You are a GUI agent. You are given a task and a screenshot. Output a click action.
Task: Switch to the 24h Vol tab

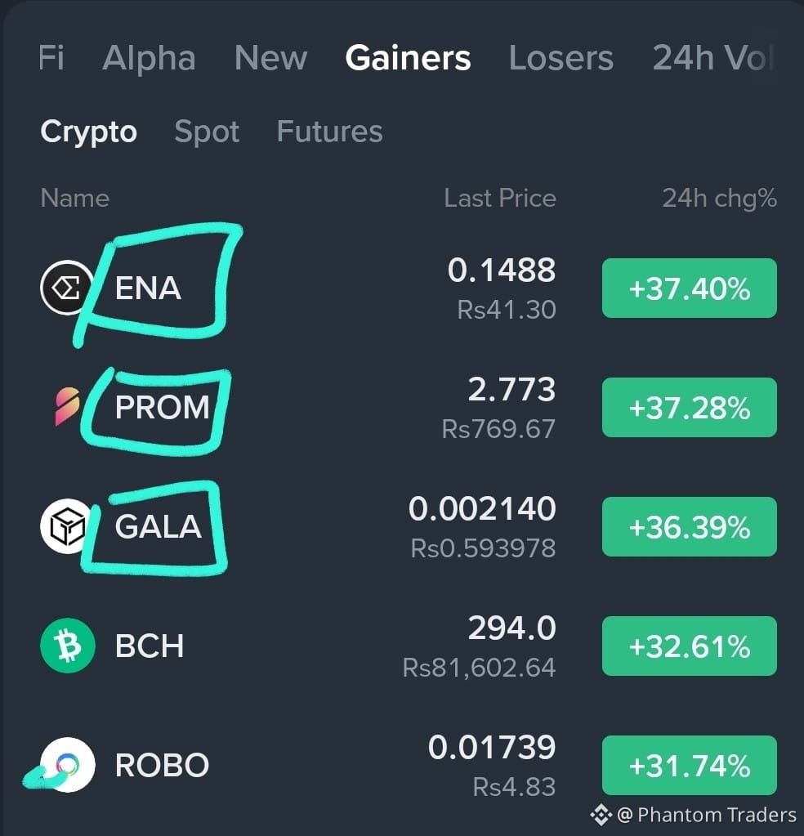[x=712, y=57]
